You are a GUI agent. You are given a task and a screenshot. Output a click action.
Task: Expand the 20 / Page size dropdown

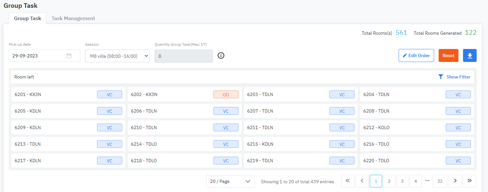pyautogui.click(x=230, y=181)
